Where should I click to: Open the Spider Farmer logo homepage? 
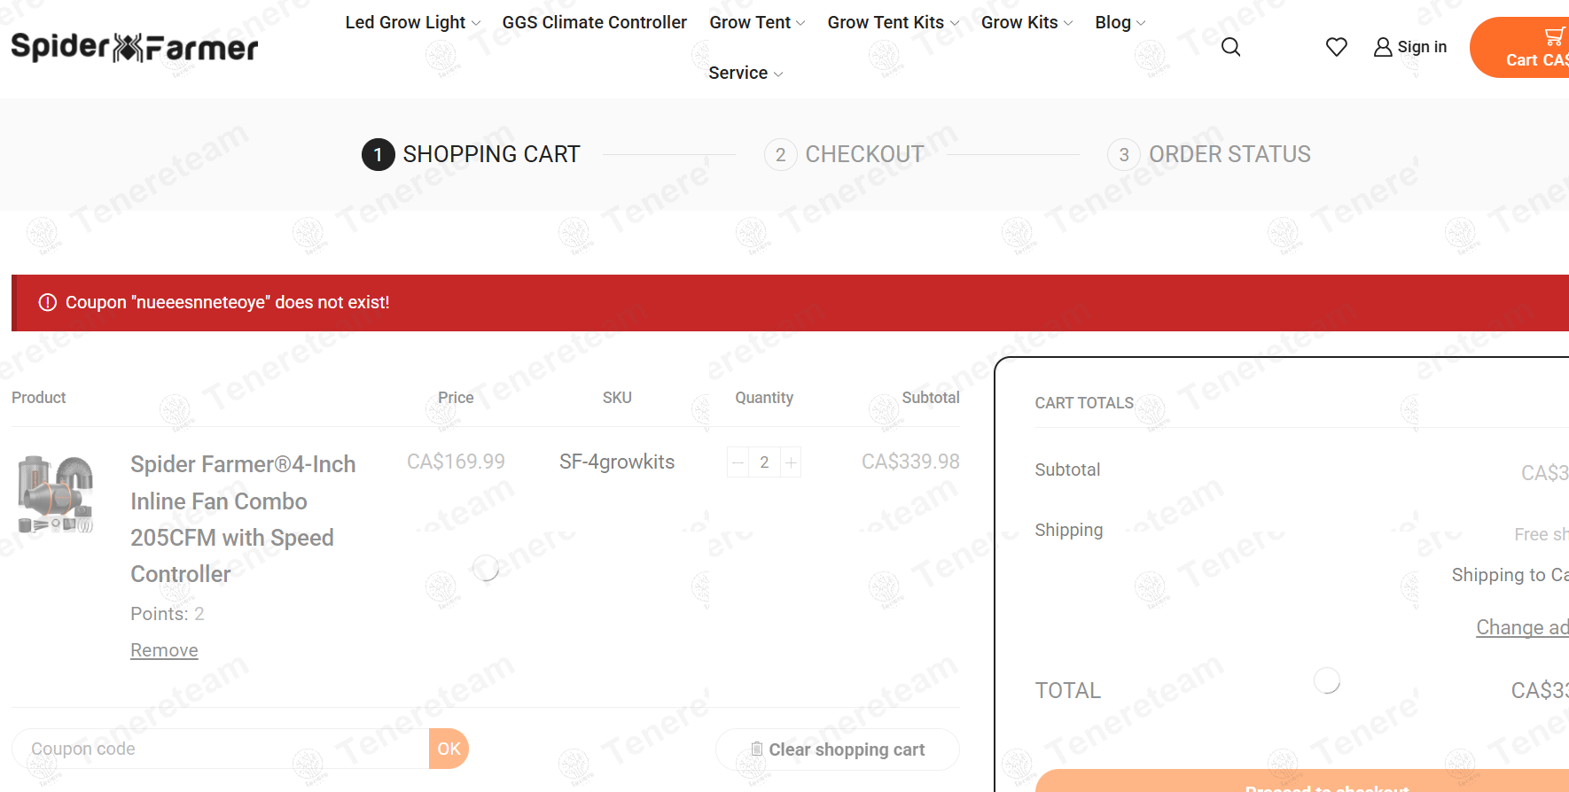coord(135,47)
